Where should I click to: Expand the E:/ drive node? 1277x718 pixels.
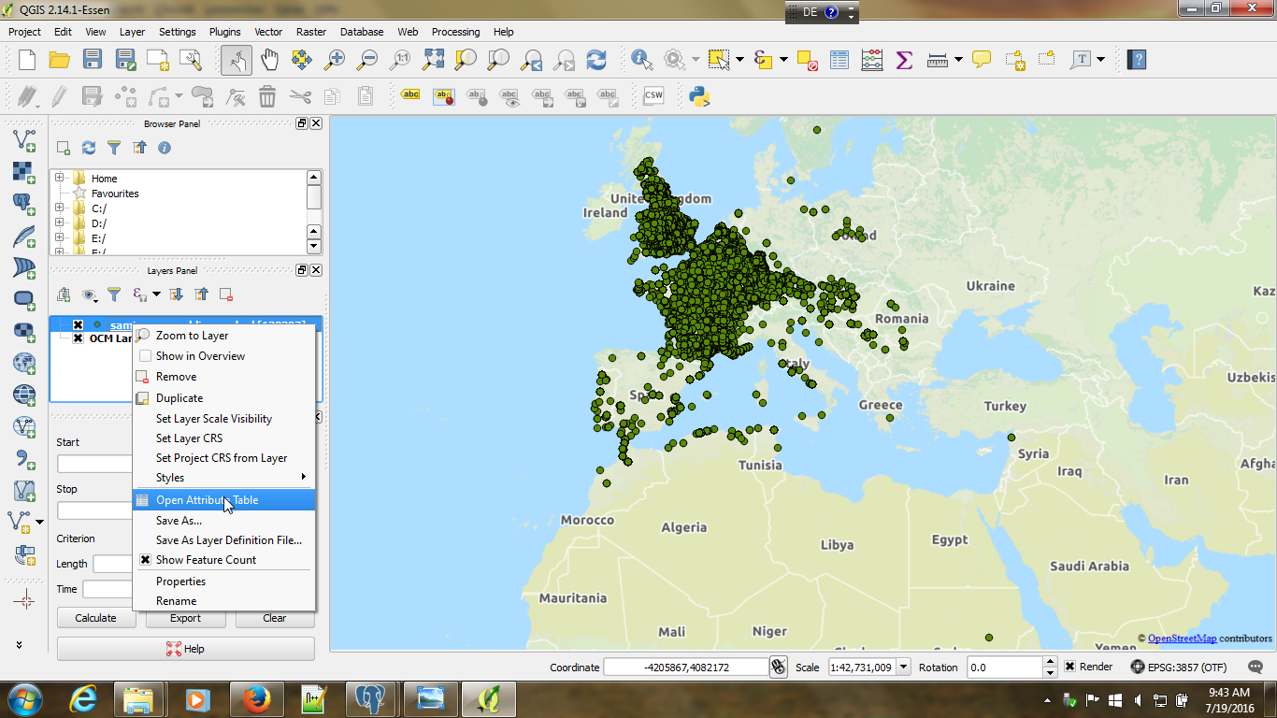pyautogui.click(x=59, y=237)
